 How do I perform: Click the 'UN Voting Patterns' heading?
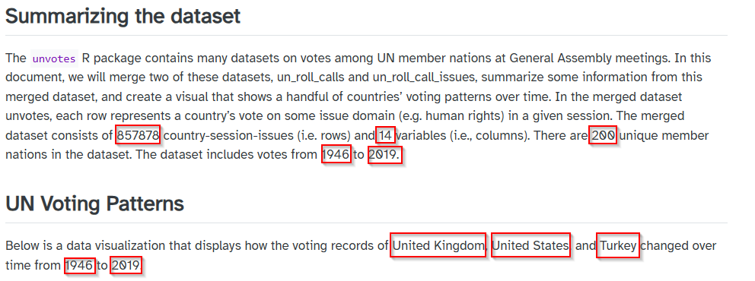[x=95, y=204]
